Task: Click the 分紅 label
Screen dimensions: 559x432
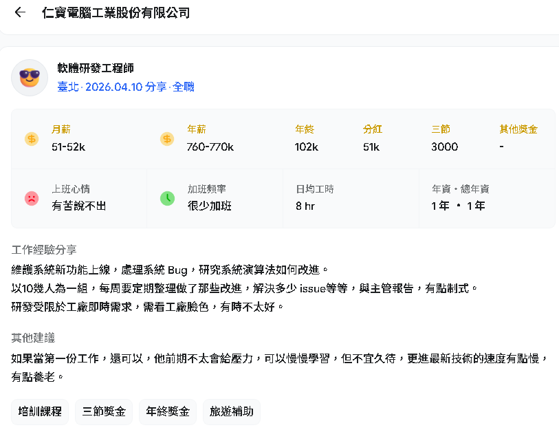Action: [x=373, y=129]
